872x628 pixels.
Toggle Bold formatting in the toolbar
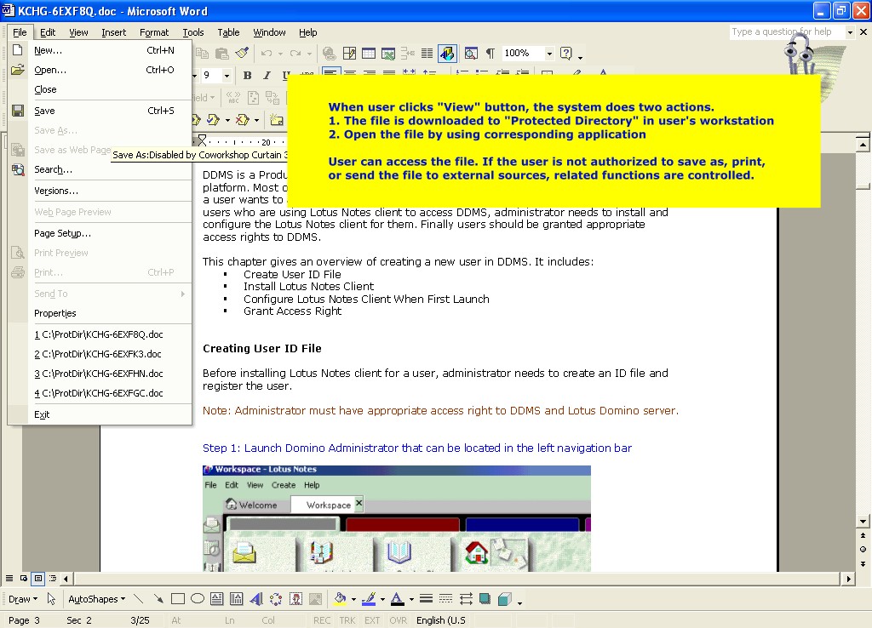pyautogui.click(x=247, y=76)
